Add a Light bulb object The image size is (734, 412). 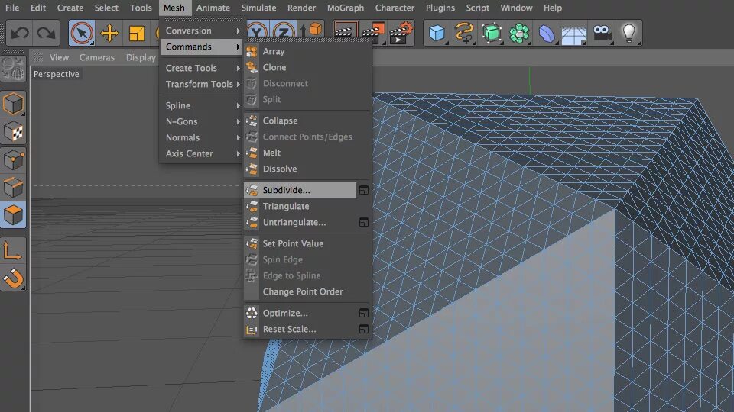coord(628,33)
